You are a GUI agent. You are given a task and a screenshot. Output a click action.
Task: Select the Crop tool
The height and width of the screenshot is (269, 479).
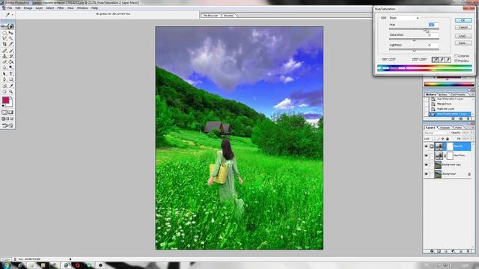click(x=4, y=44)
